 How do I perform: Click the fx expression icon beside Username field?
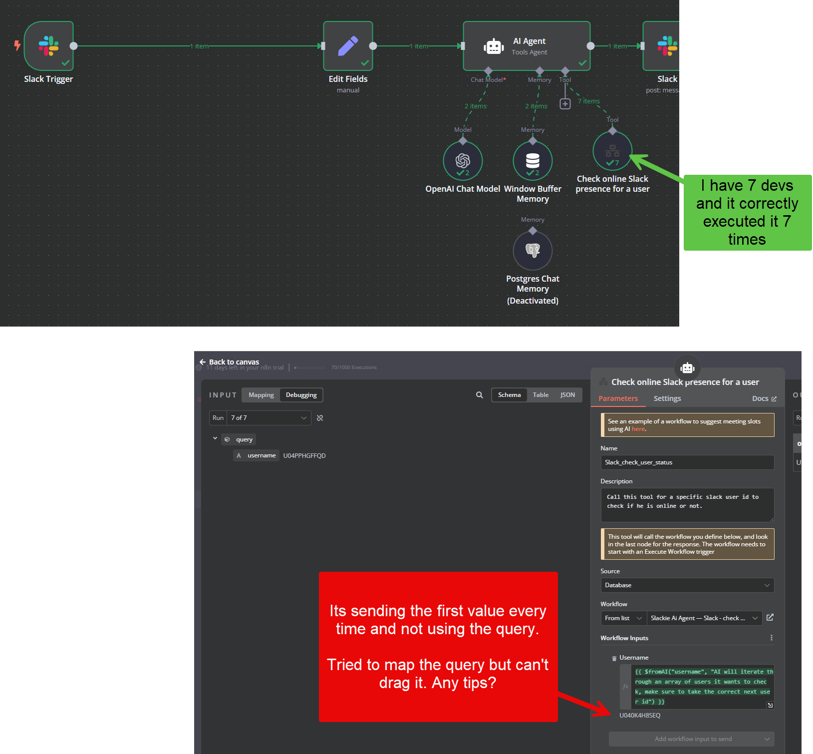(625, 687)
